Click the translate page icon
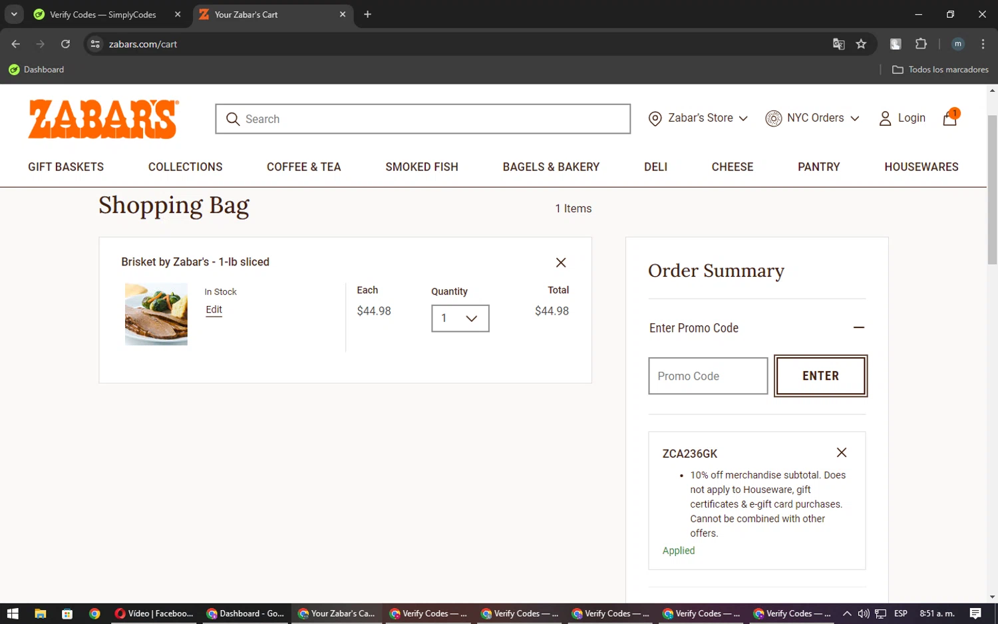The height and width of the screenshot is (624, 998). (838, 44)
